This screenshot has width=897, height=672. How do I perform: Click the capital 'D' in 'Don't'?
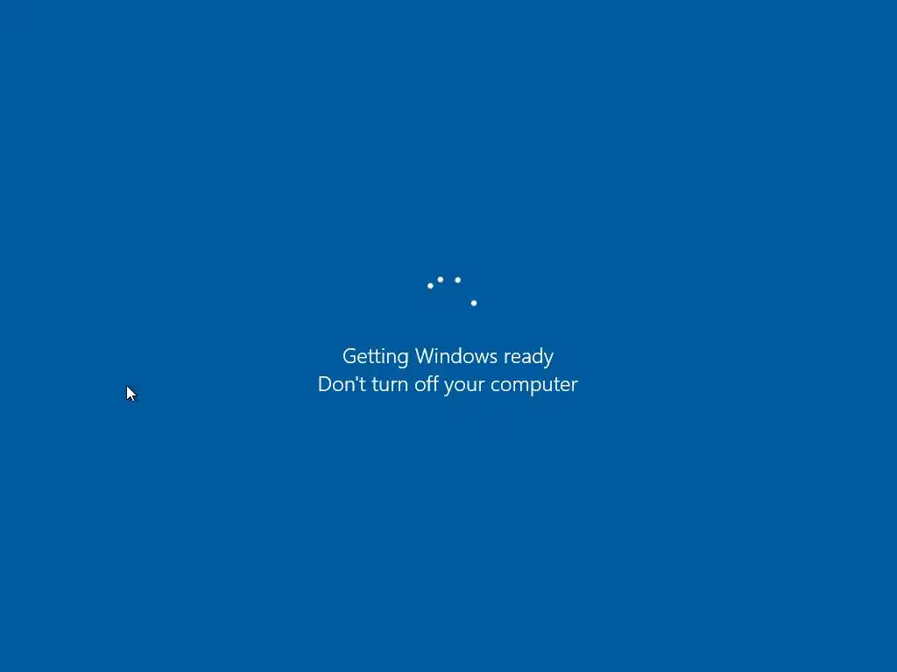click(x=326, y=384)
